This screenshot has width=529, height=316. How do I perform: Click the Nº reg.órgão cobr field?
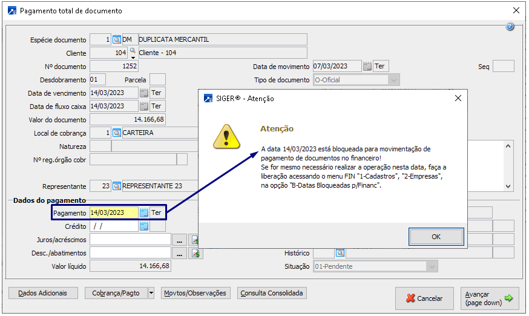click(133, 160)
